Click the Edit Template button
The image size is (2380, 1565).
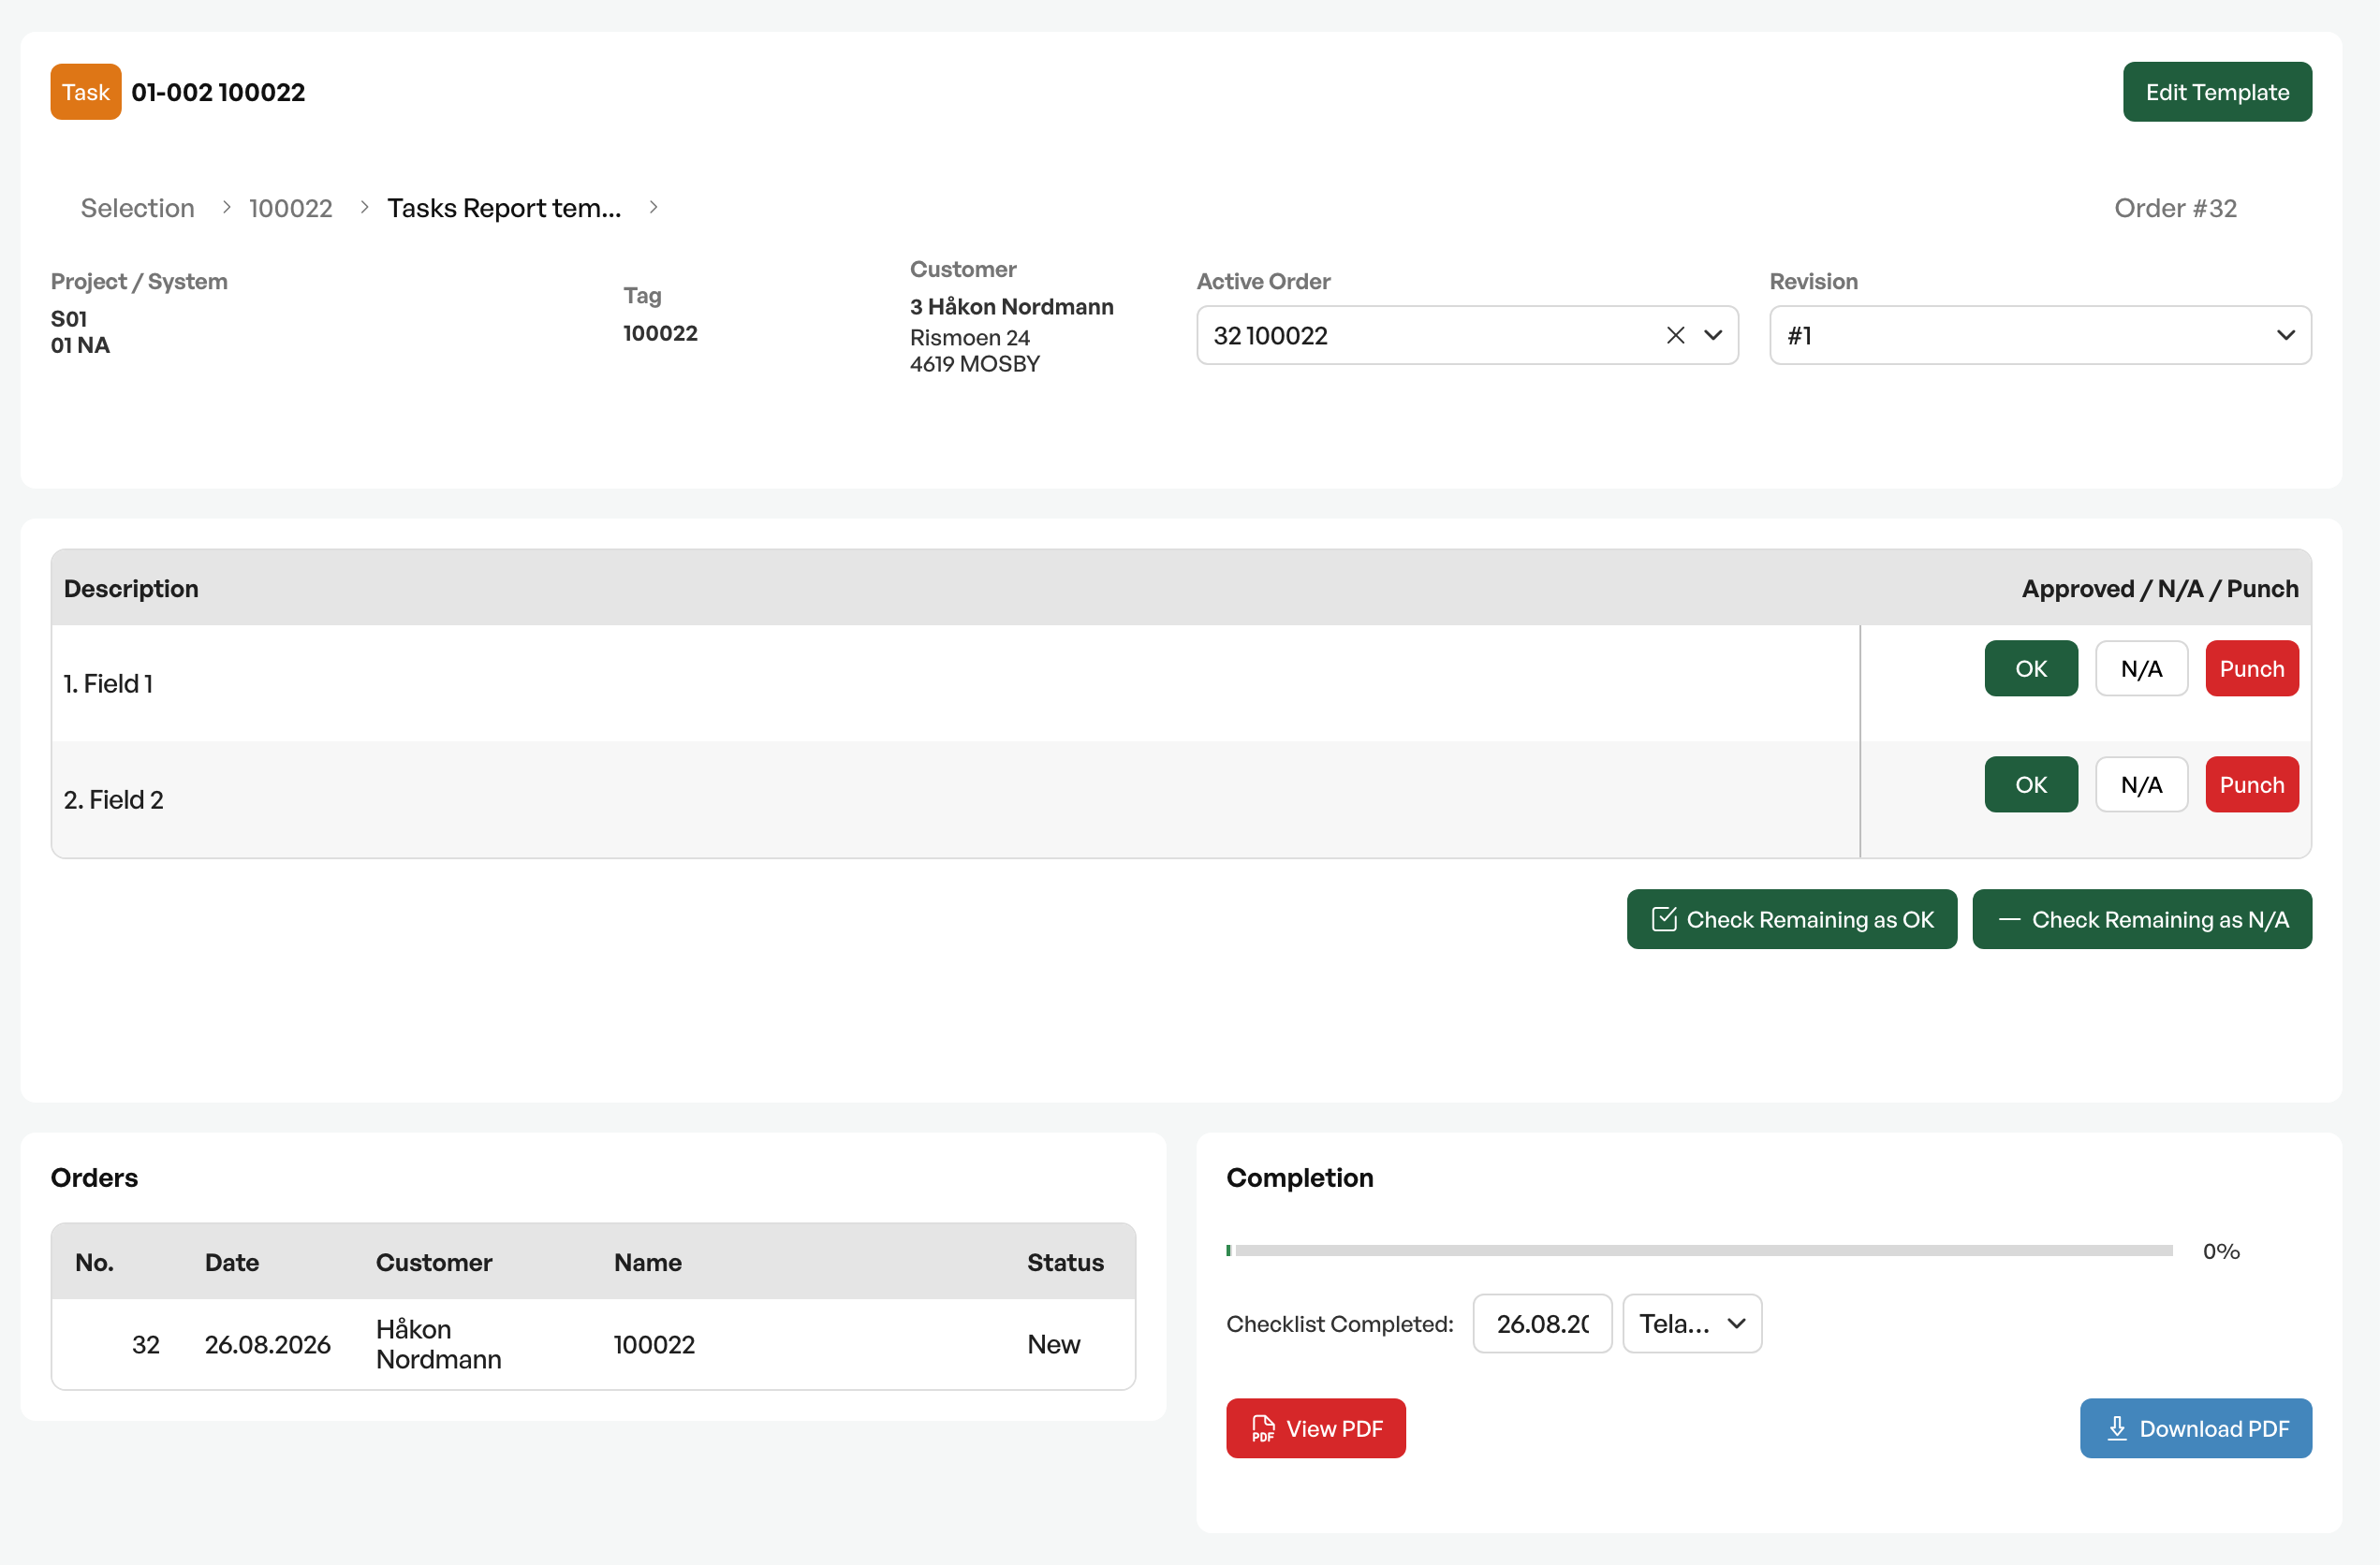(x=2217, y=92)
